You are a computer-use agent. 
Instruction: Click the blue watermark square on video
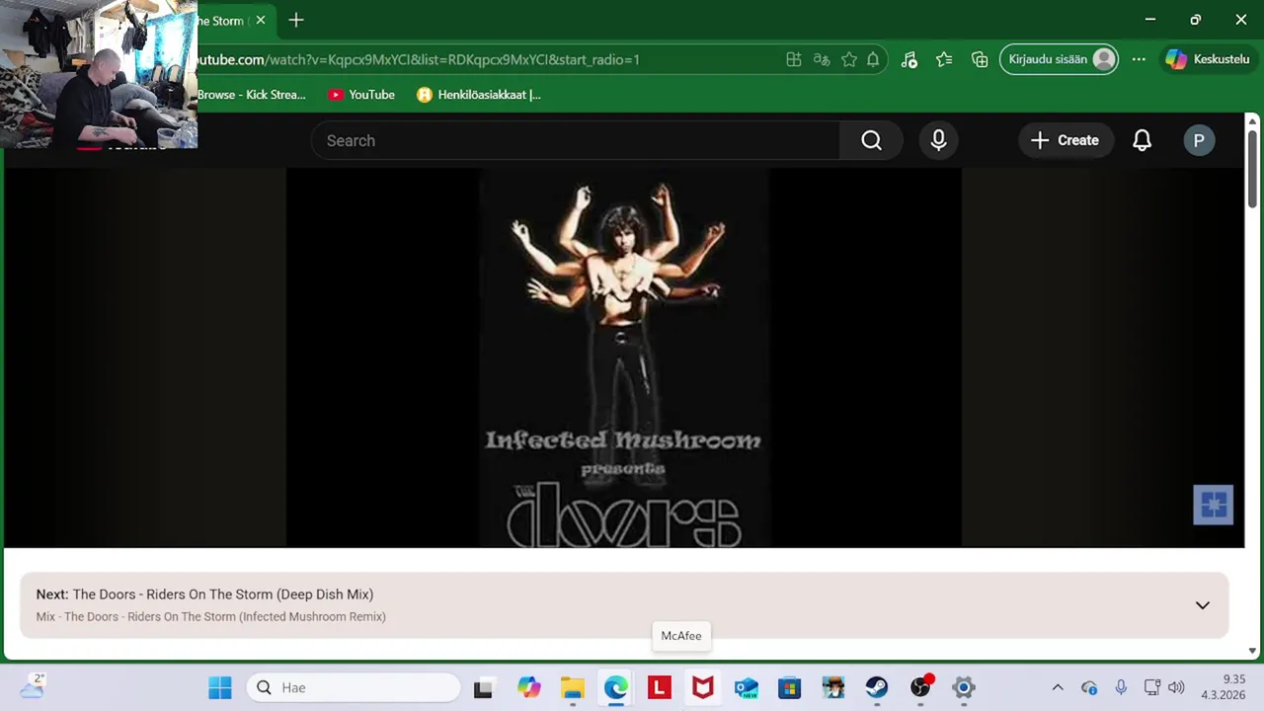tap(1213, 505)
